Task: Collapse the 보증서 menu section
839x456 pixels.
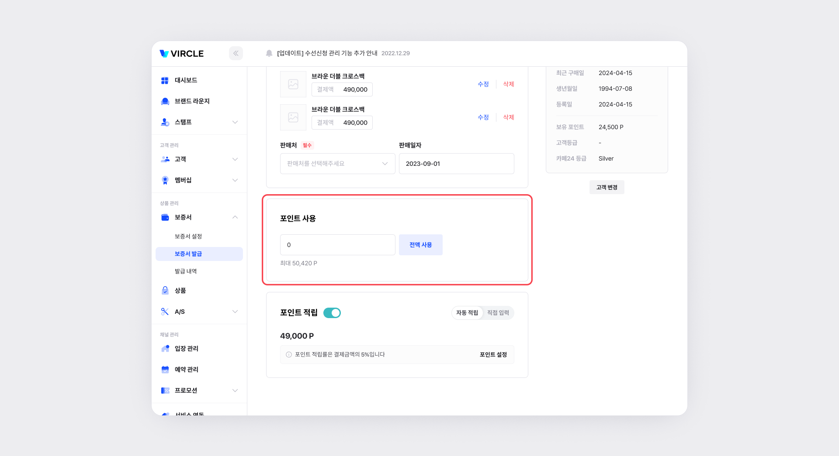Action: pyautogui.click(x=235, y=217)
